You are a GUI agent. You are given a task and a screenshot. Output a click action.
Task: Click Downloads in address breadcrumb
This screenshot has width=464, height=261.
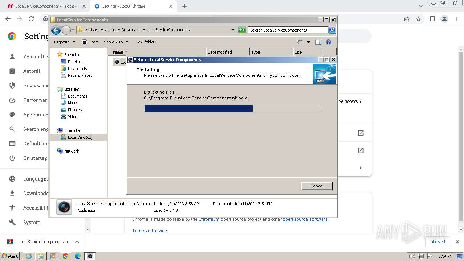(x=131, y=30)
